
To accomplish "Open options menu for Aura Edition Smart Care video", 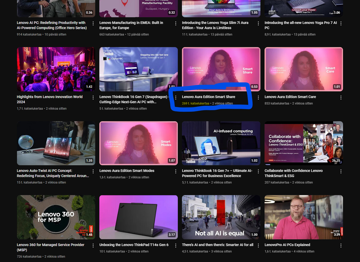I will click(341, 98).
